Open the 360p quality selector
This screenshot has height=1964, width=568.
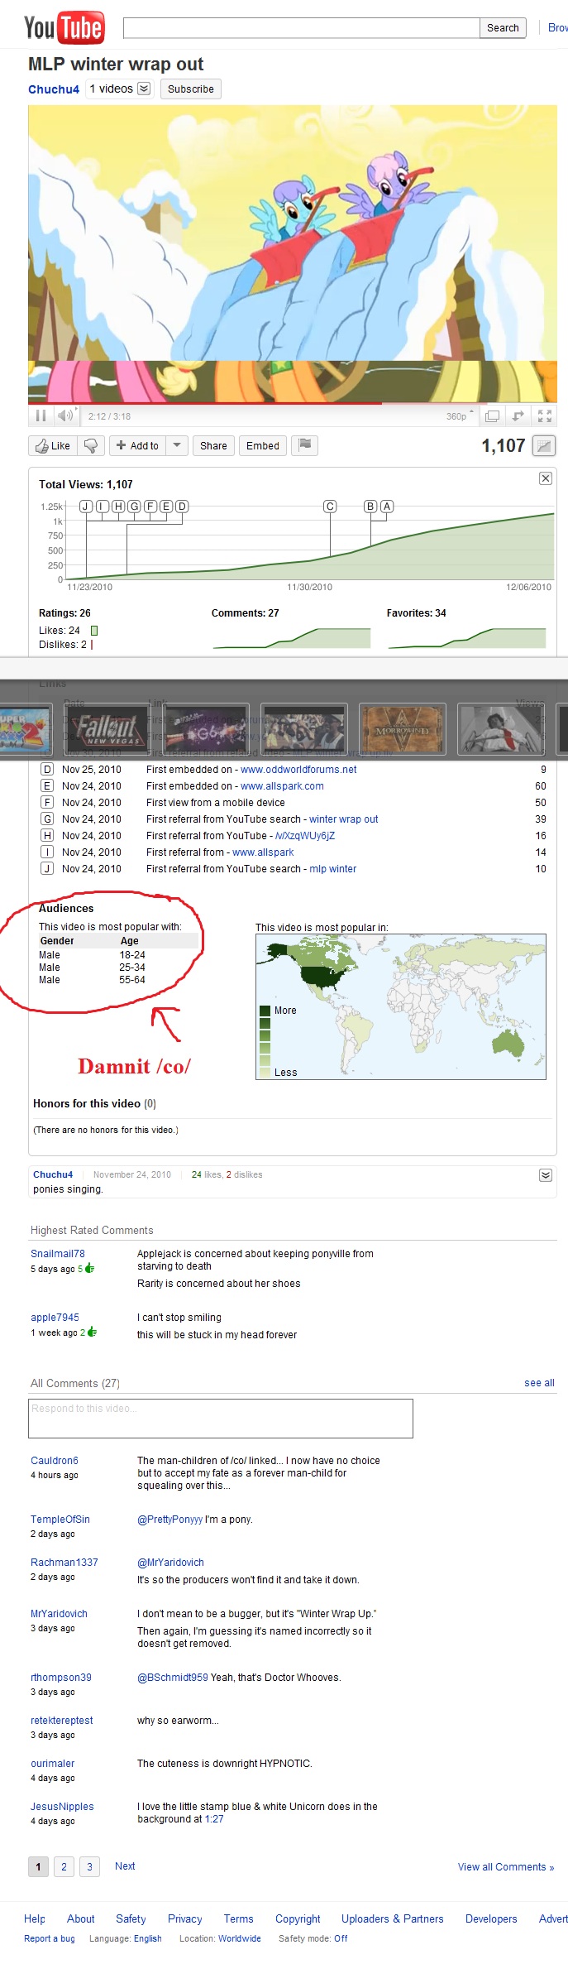coord(460,416)
